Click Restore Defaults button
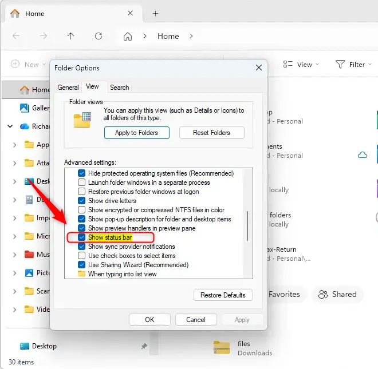 tap(223, 295)
